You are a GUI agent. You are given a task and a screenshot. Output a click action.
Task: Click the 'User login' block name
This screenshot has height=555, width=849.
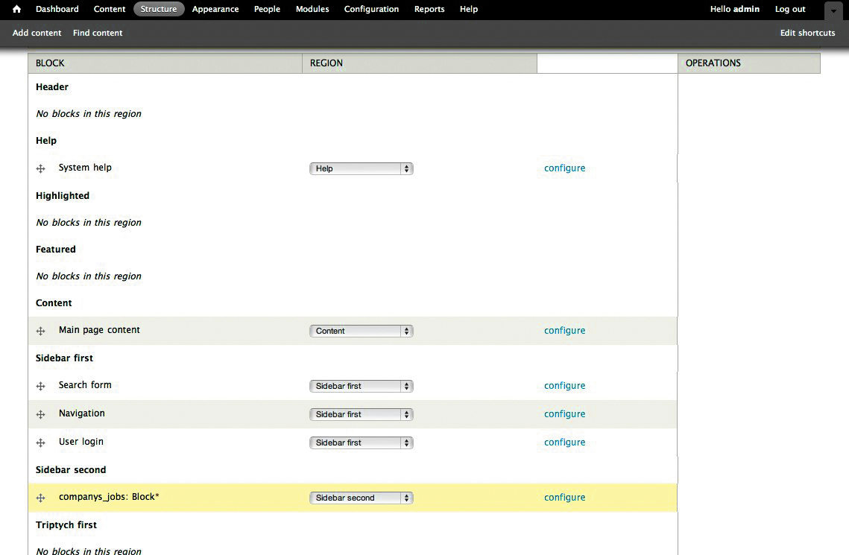(81, 442)
